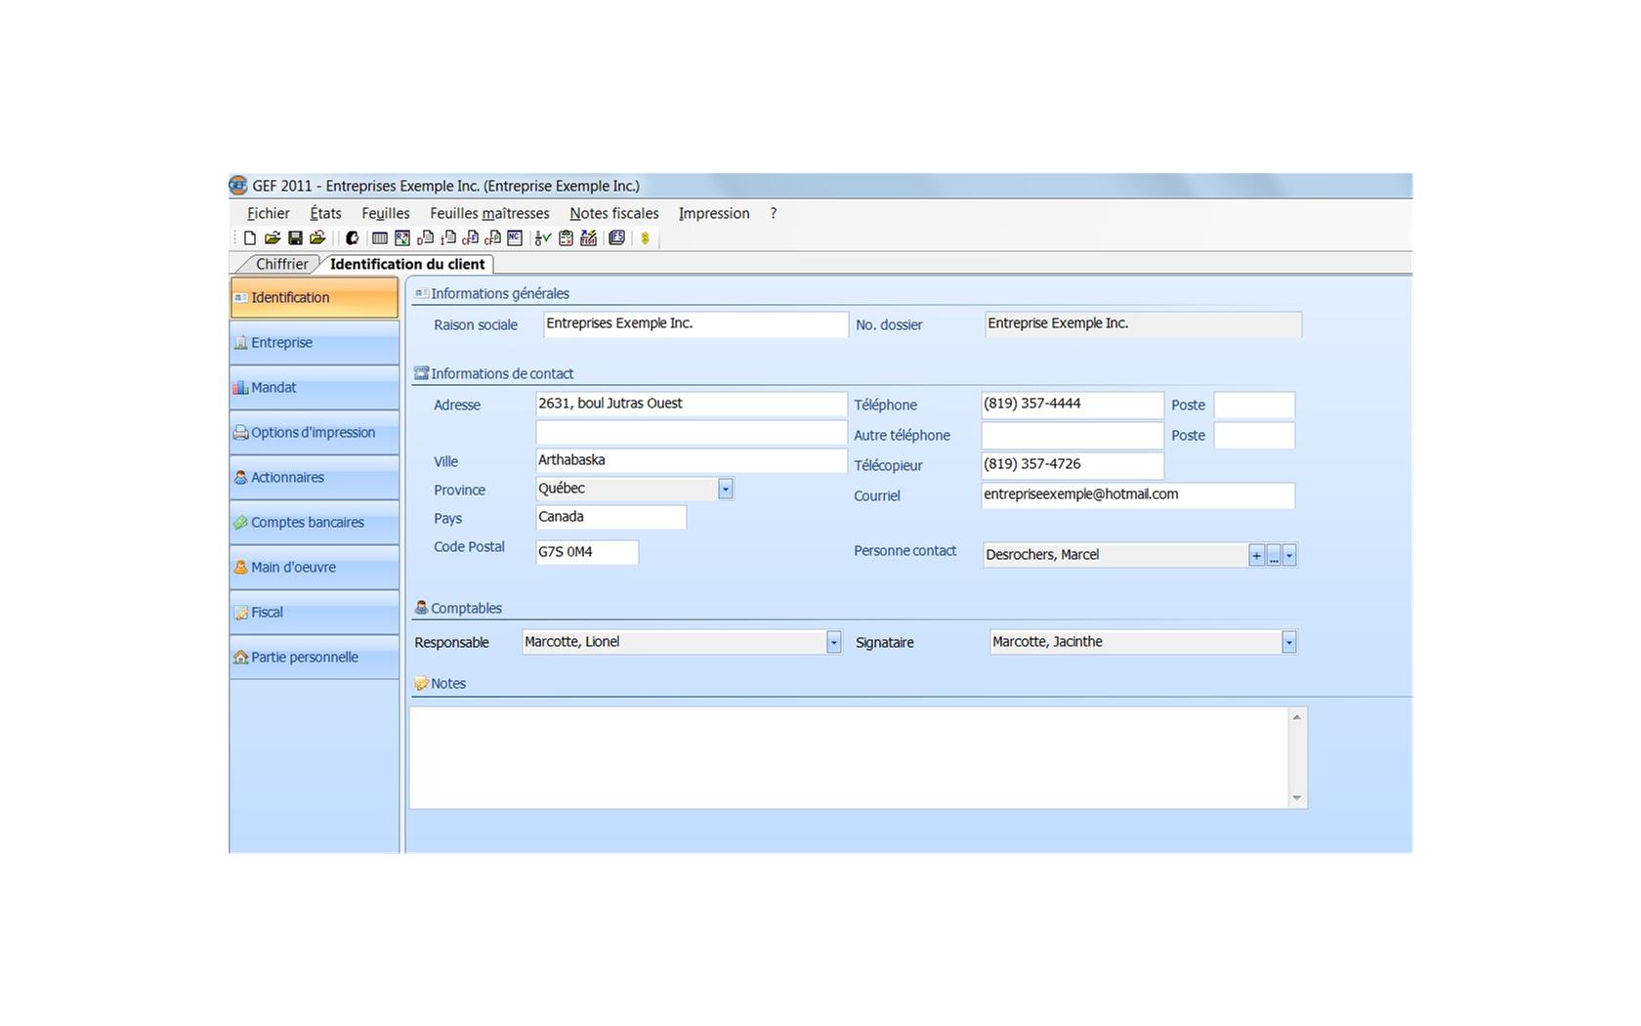Image resolution: width=1641 pixels, height=1026 pixels.
Task: Expand the Province dropdown
Action: point(725,489)
